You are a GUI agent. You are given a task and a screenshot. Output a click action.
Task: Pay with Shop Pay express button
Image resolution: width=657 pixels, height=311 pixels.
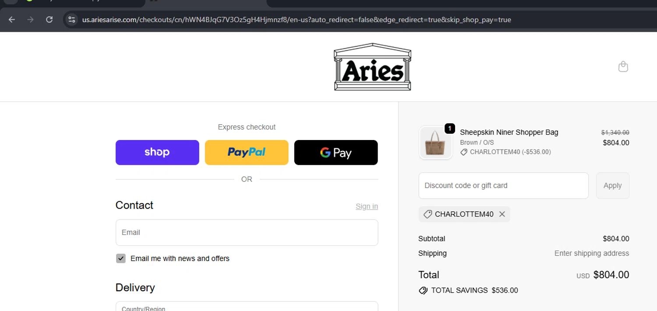coord(157,152)
